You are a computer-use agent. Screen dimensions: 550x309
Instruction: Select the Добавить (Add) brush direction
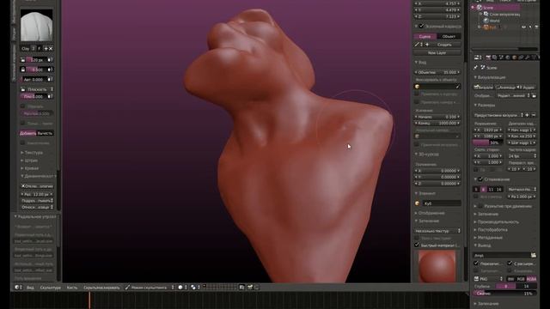coord(28,133)
